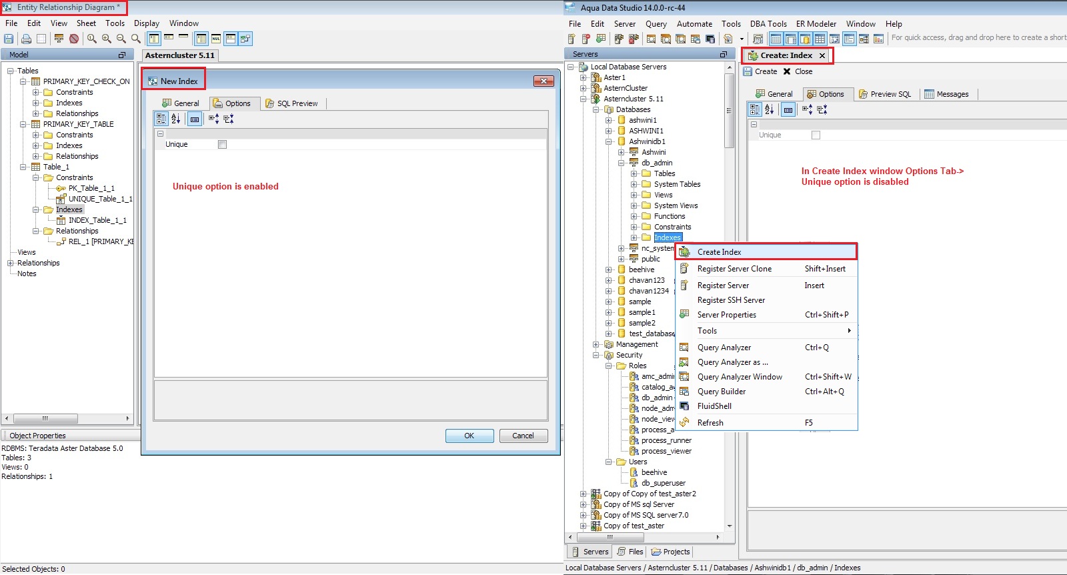
Task: Click the collapse all icon in Create Index tab
Action: click(x=822, y=109)
